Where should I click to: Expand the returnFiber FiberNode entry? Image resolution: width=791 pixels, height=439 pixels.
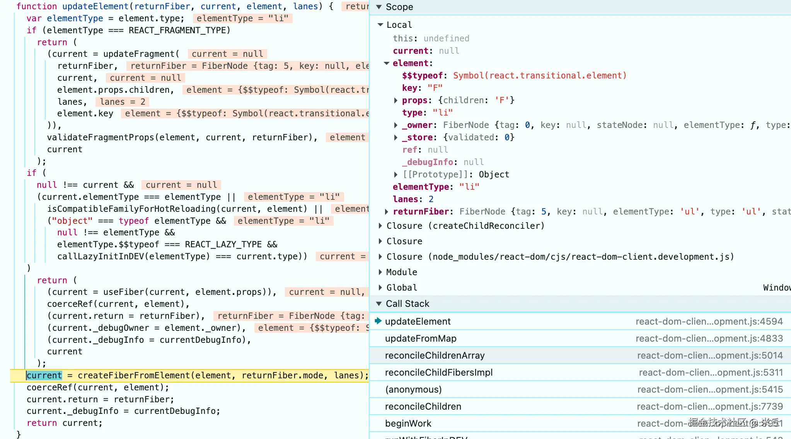[387, 212]
